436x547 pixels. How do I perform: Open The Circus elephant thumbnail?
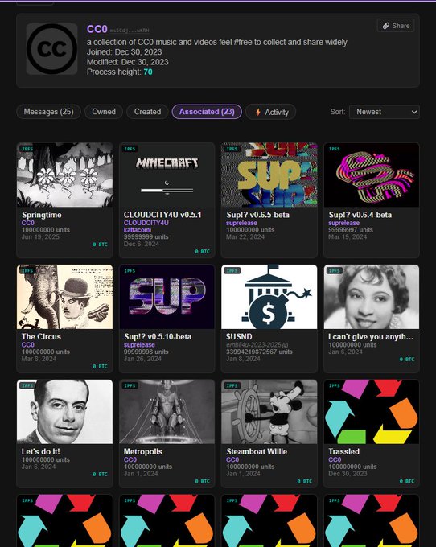coord(65,297)
